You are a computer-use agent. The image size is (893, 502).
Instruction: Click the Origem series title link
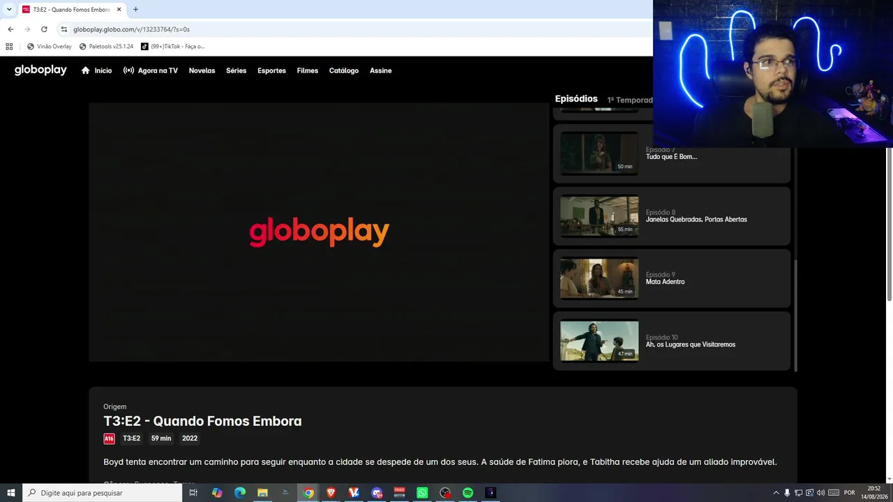pyautogui.click(x=114, y=406)
